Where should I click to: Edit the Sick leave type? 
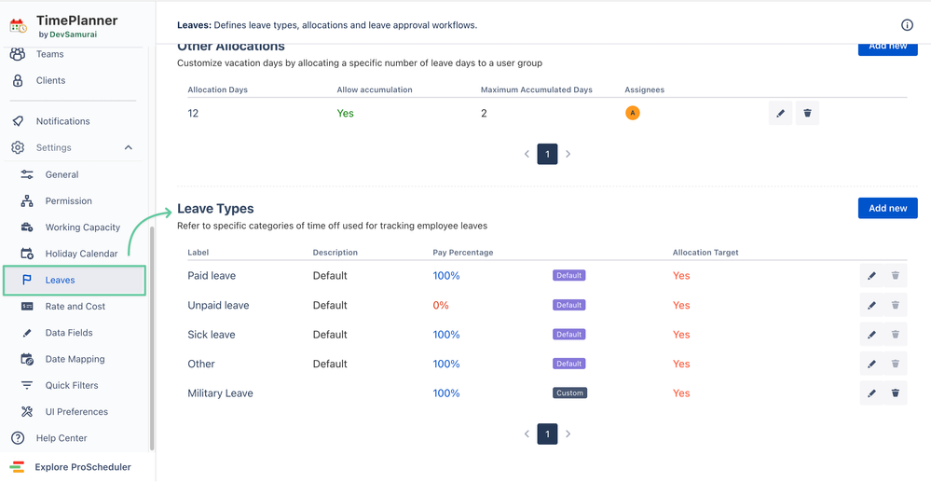click(x=871, y=335)
